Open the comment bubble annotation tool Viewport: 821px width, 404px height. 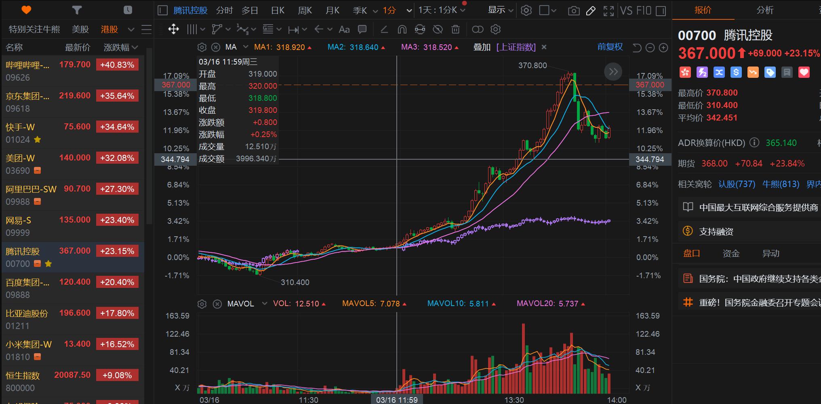pos(362,29)
